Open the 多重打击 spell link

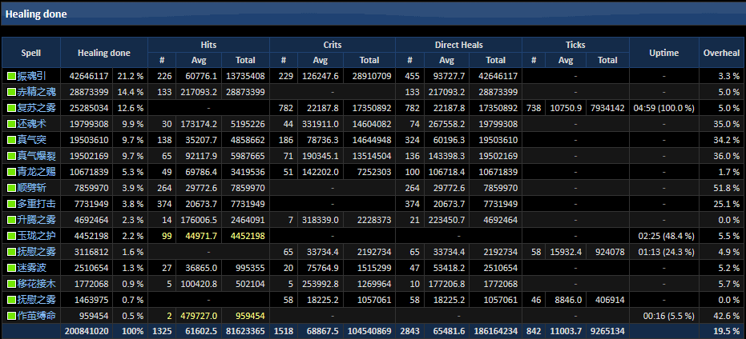point(37,204)
